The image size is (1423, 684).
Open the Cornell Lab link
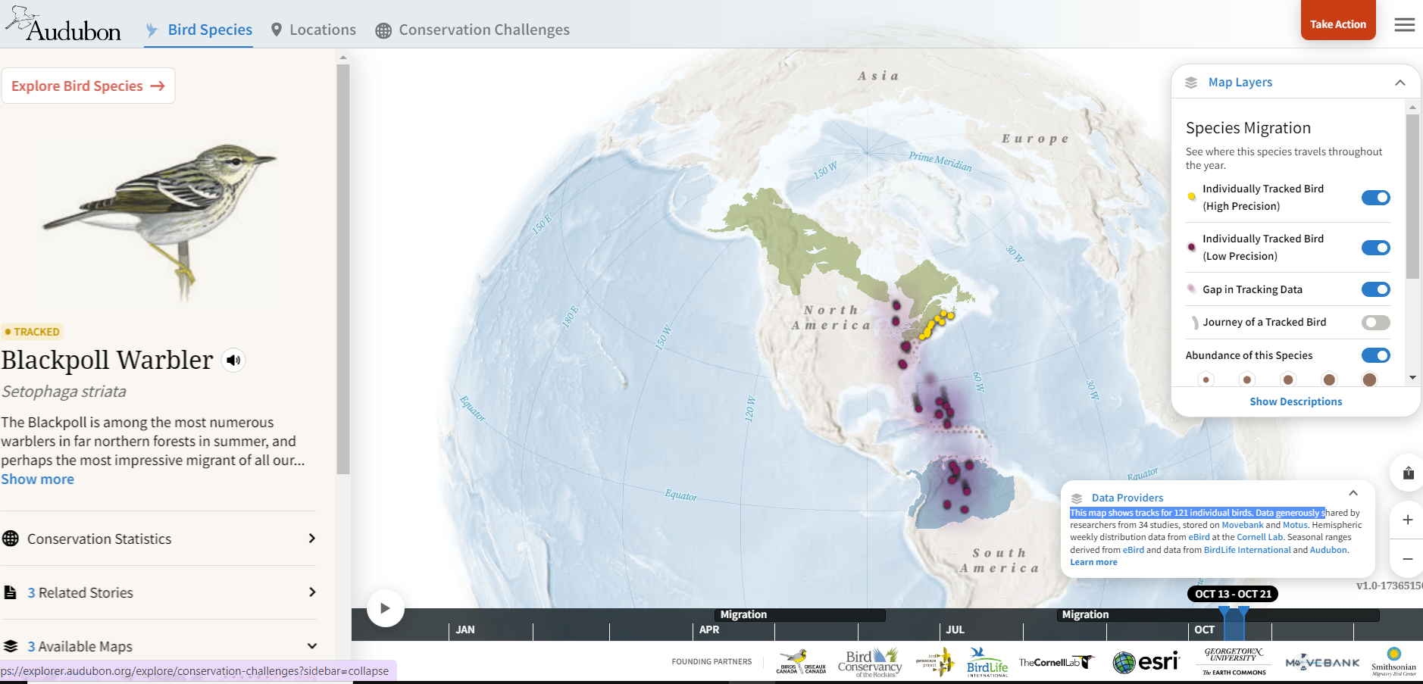coord(1260,537)
